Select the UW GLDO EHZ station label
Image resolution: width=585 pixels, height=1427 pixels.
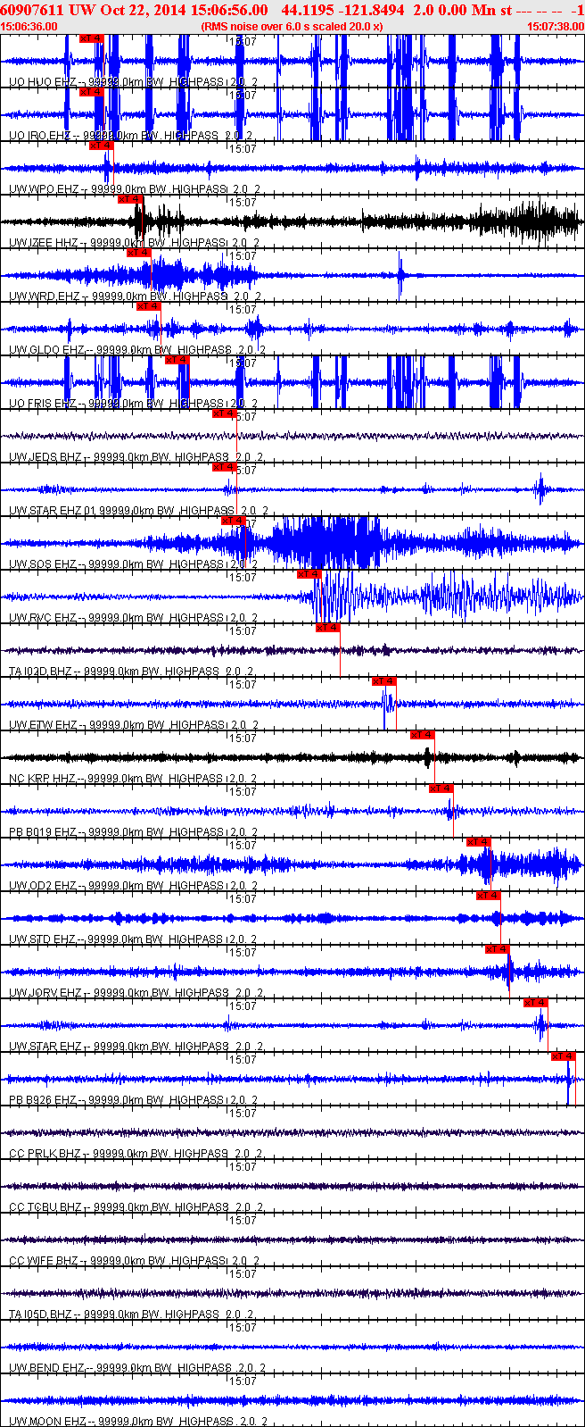pos(137,350)
